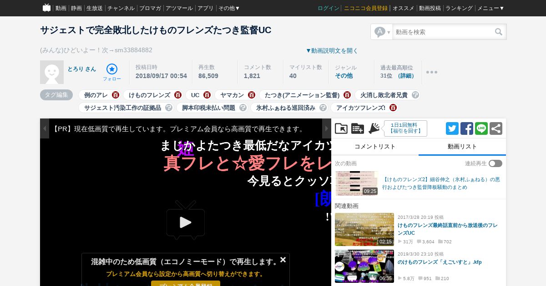Open the three-dots more options menu

432,72
